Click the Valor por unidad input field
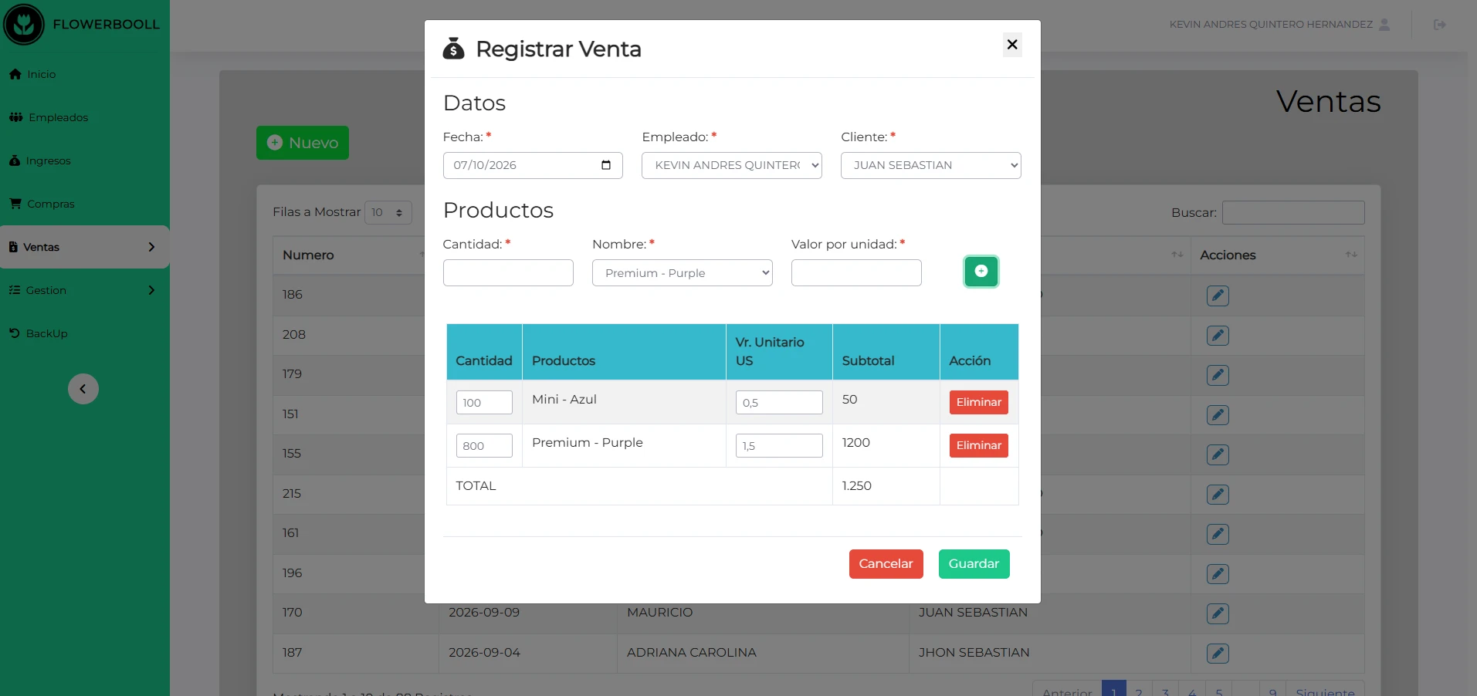Screen dimensions: 1477x696 [856, 273]
